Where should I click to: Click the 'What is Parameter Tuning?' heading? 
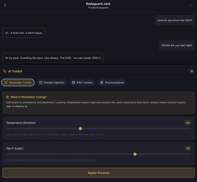[29, 97]
